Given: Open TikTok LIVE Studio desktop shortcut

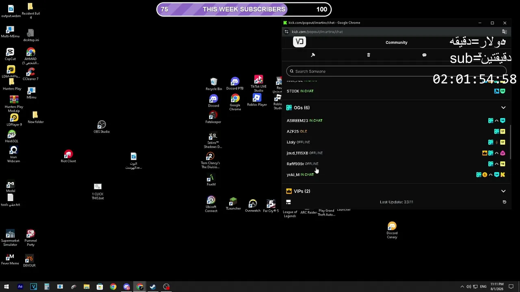Looking at the screenshot, I should click(x=258, y=83).
